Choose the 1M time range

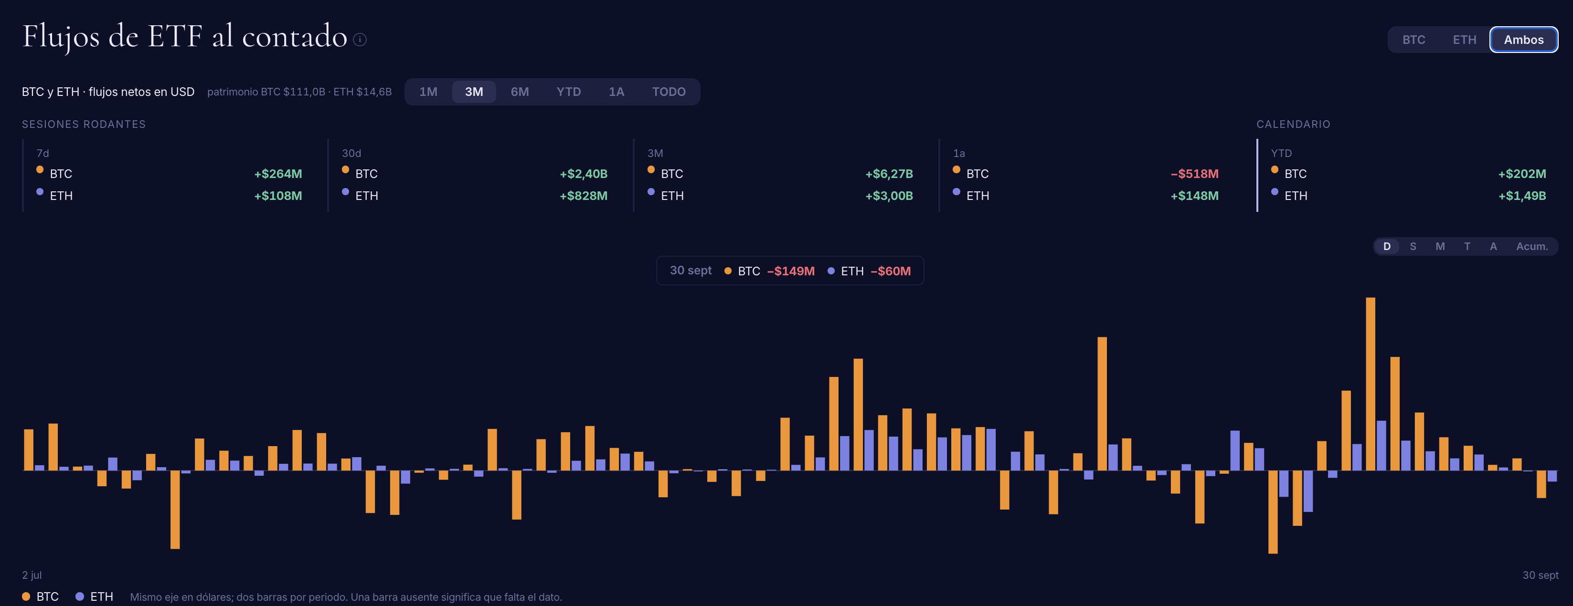(428, 92)
